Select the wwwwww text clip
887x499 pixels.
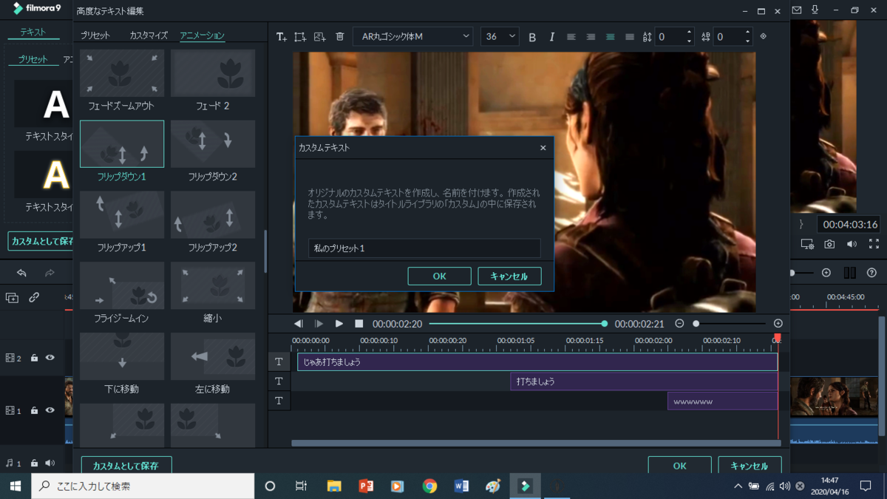pyautogui.click(x=722, y=401)
